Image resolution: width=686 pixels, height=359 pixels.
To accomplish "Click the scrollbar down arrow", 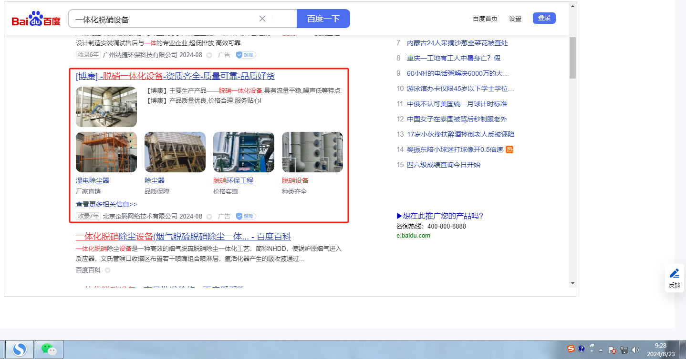I will tap(572, 283).
